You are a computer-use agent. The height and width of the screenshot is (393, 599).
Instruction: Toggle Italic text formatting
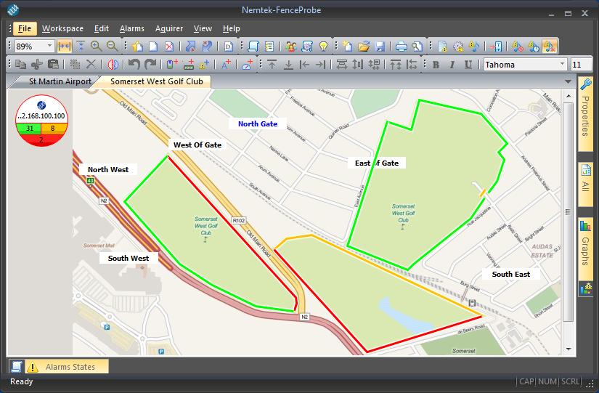click(x=452, y=65)
